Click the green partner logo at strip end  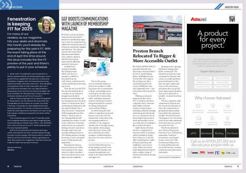230,153
